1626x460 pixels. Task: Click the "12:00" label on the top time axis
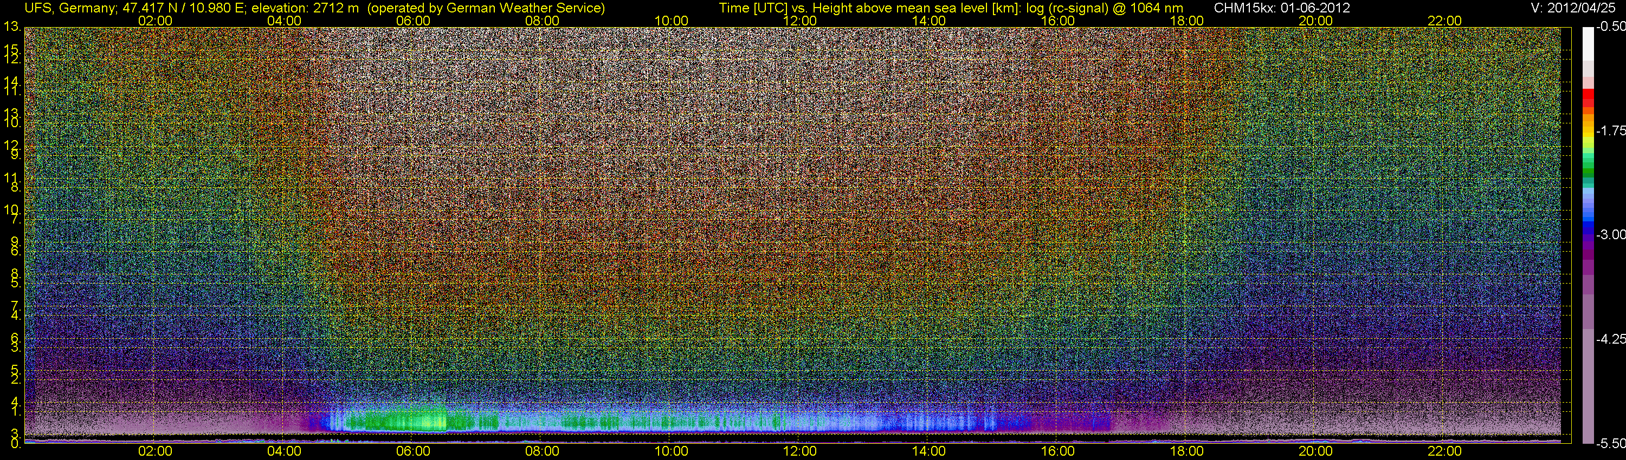[x=800, y=21]
